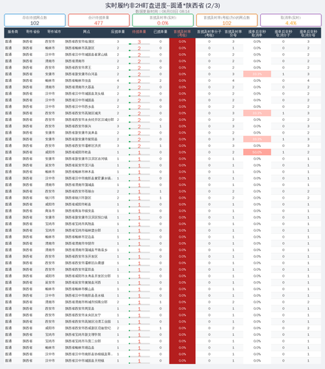Select the red 合计待揽单量 card showing 477
The image size is (325, 369).
coord(99,20)
